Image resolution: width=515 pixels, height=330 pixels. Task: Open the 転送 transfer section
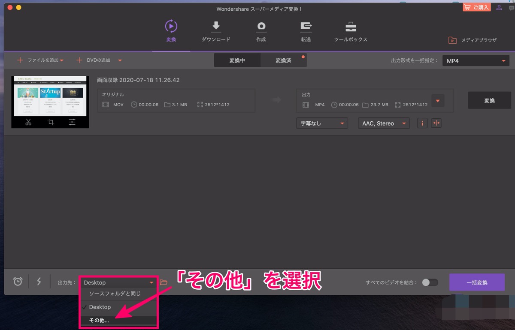point(306,27)
